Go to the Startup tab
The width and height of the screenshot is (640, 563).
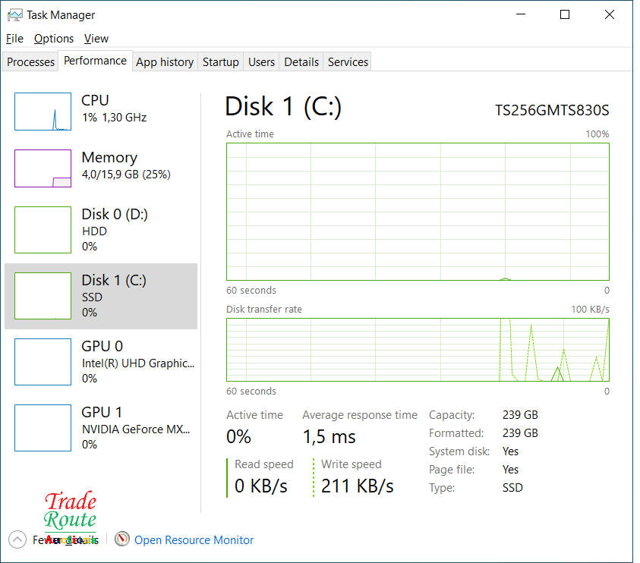coord(221,62)
